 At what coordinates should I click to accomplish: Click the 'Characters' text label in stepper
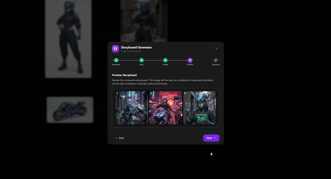(116, 65)
